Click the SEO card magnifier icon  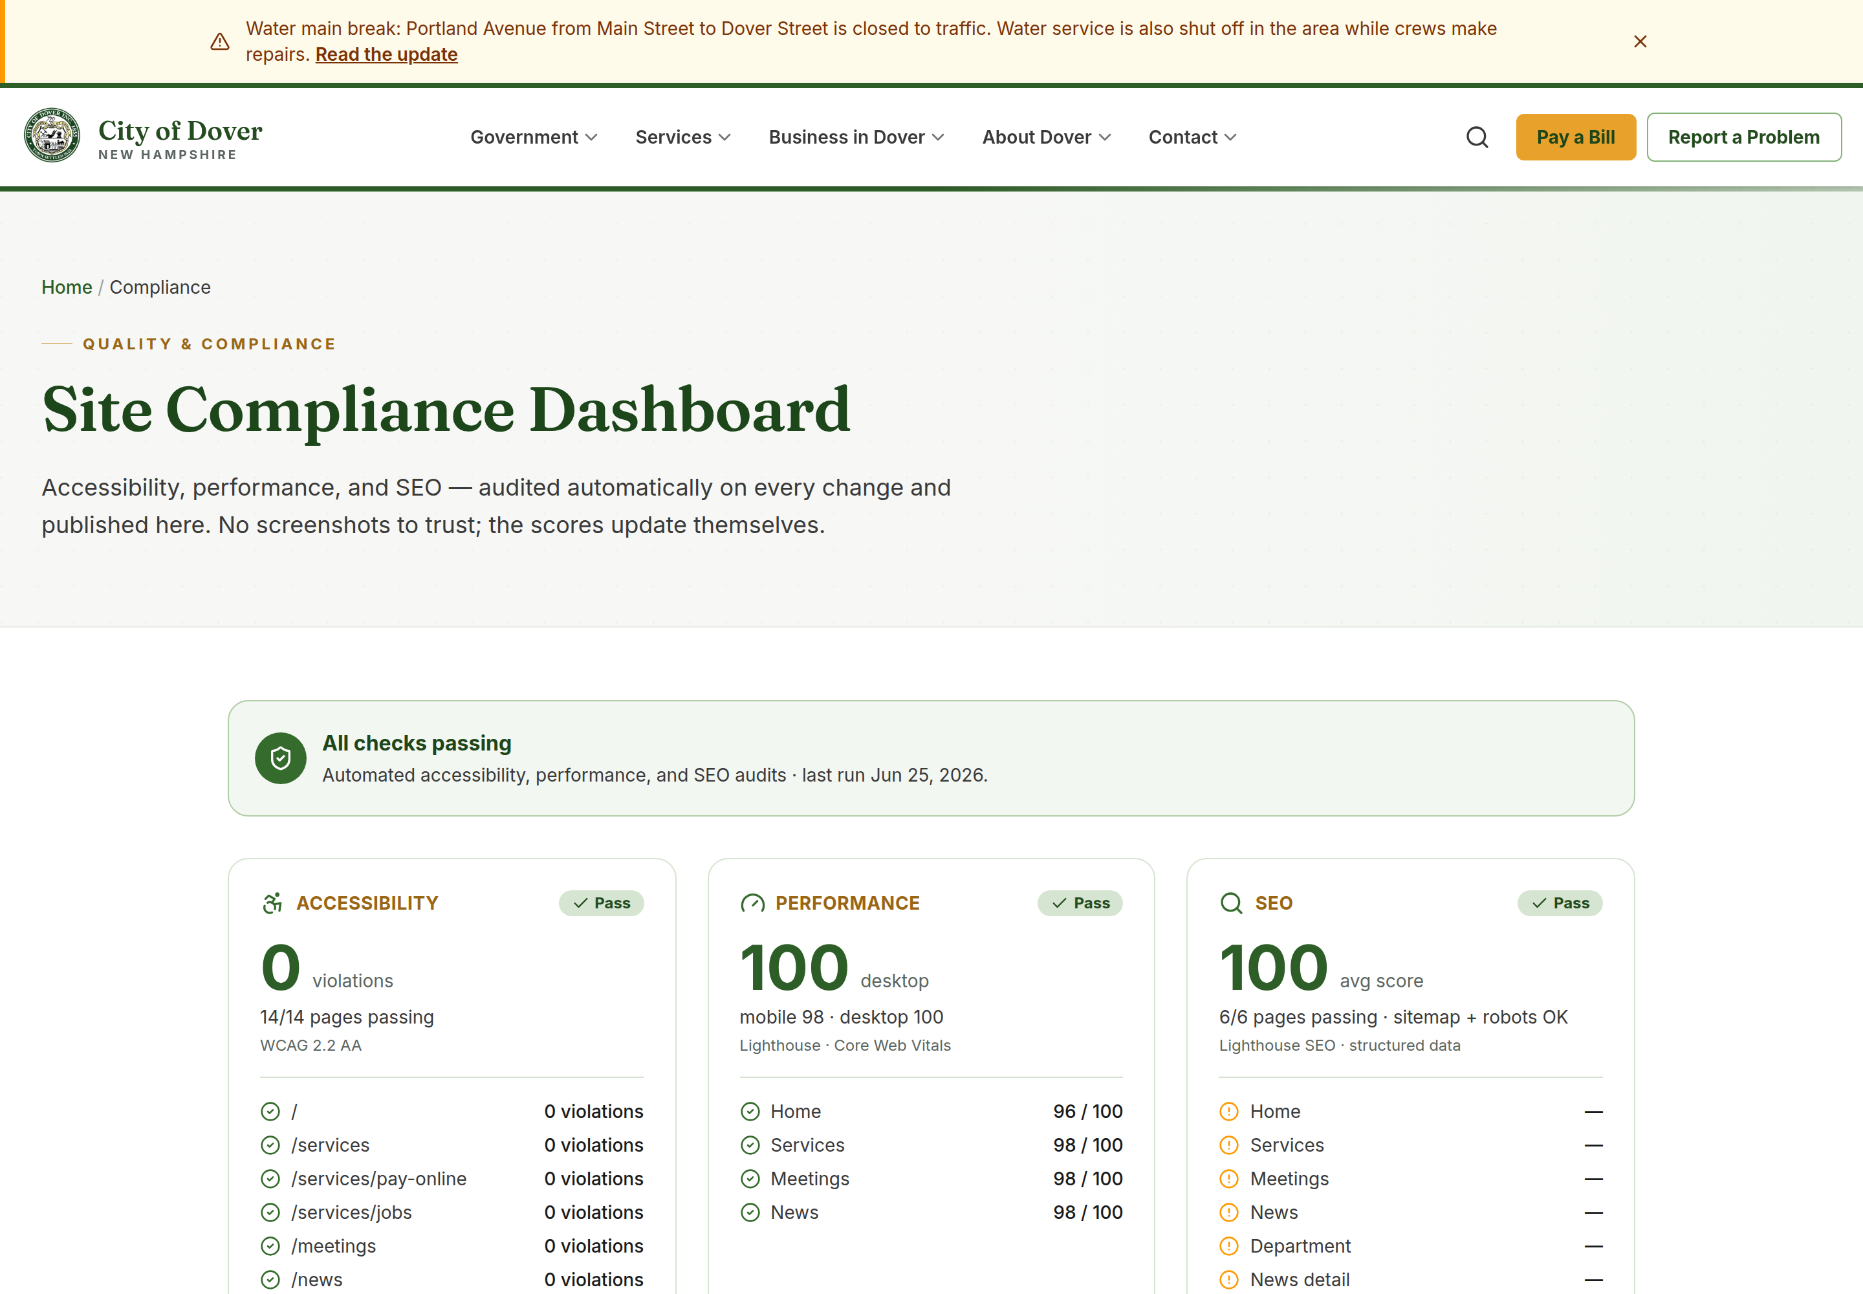click(1232, 903)
